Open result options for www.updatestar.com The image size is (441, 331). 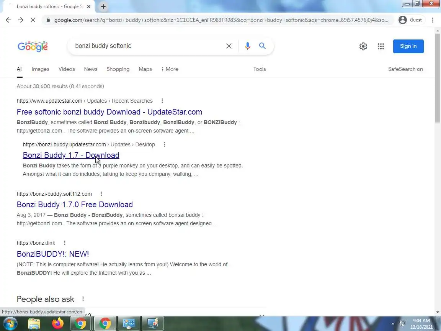(x=162, y=101)
